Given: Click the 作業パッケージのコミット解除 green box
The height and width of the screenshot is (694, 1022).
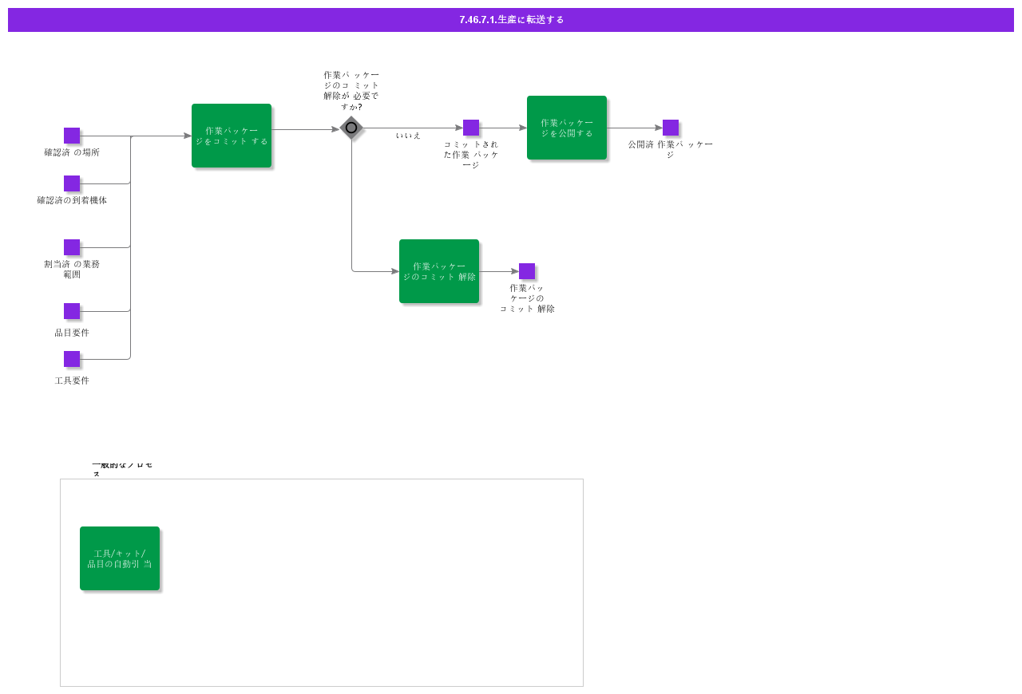Looking at the screenshot, I should [439, 271].
